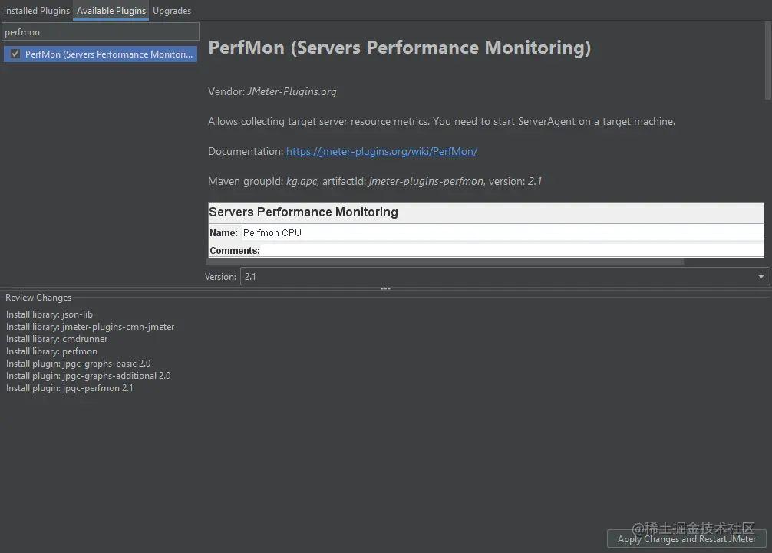772x553 pixels.
Task: Click the horizontal scrollbar below the preview image
Action: pyautogui.click(x=445, y=262)
